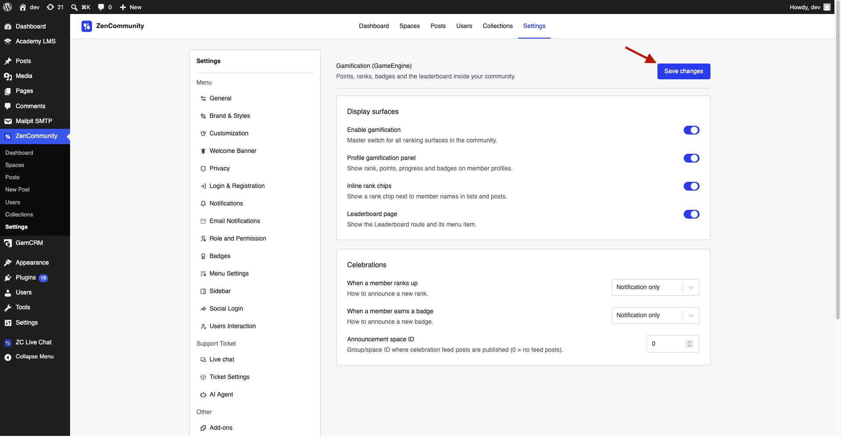Switch to the Dashboard tab in ZenCommunity header
This screenshot has width=841, height=446.
[374, 26]
